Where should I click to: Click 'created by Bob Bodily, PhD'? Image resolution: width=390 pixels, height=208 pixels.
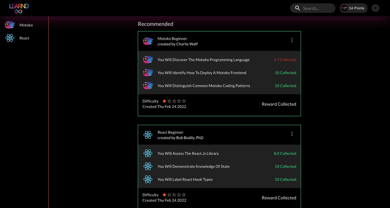tap(180, 137)
